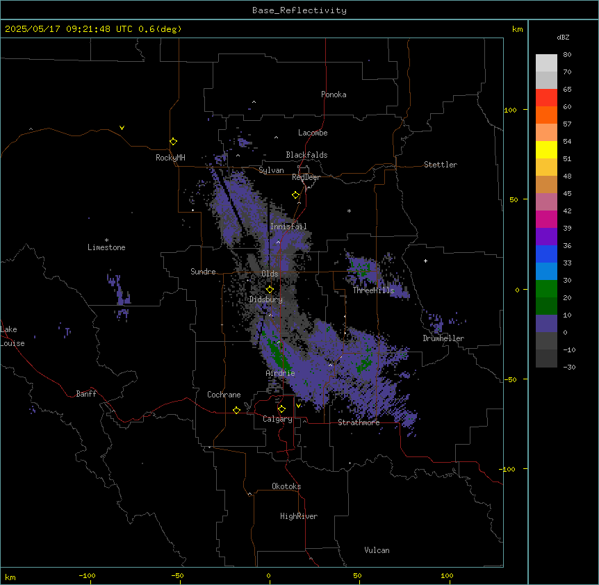Screen dimensions: 599x585
Task: Select the light gray 80 dBZ legend swatch
Action: 546,63
